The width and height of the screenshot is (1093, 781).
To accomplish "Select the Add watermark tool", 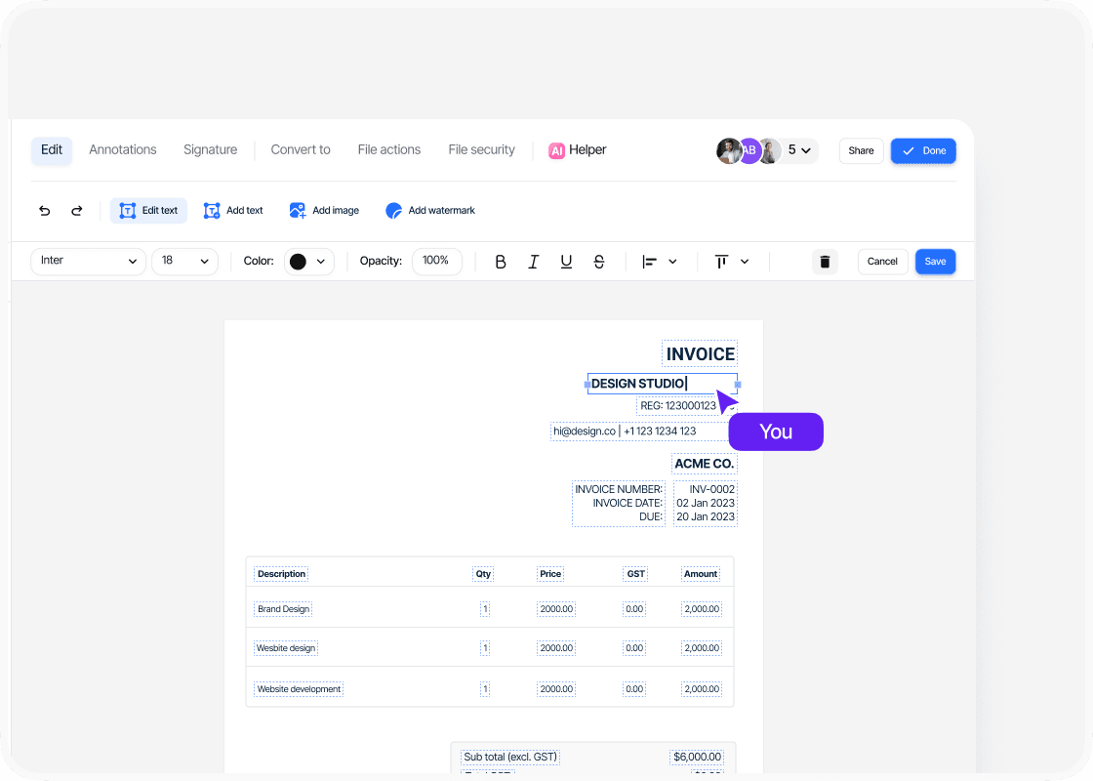I will (430, 211).
